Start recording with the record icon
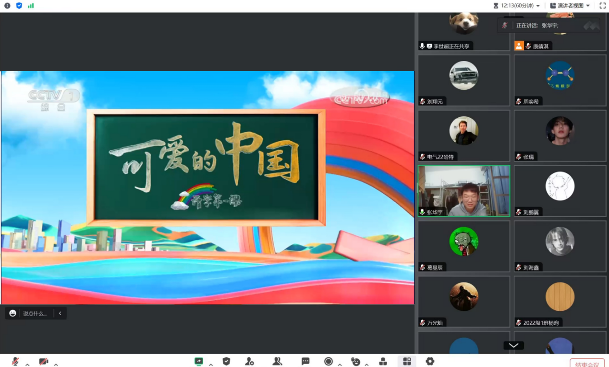The image size is (609, 367). tap(329, 361)
